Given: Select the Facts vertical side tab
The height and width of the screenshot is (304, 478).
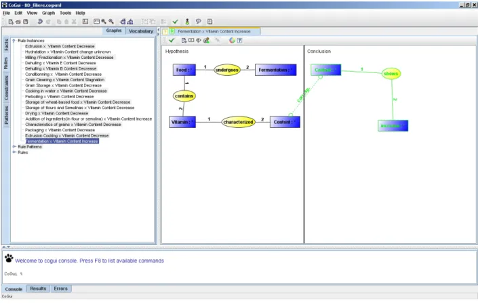Looking at the screenshot, I should pyautogui.click(x=6, y=45).
